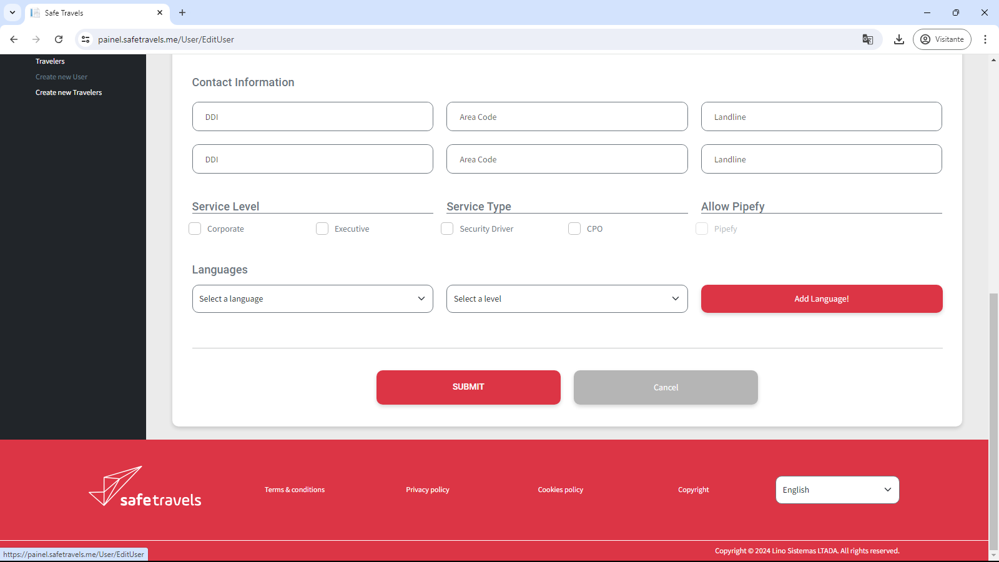The image size is (999, 562).
Task: Click the site information icon beside URL
Action: pyautogui.click(x=86, y=39)
